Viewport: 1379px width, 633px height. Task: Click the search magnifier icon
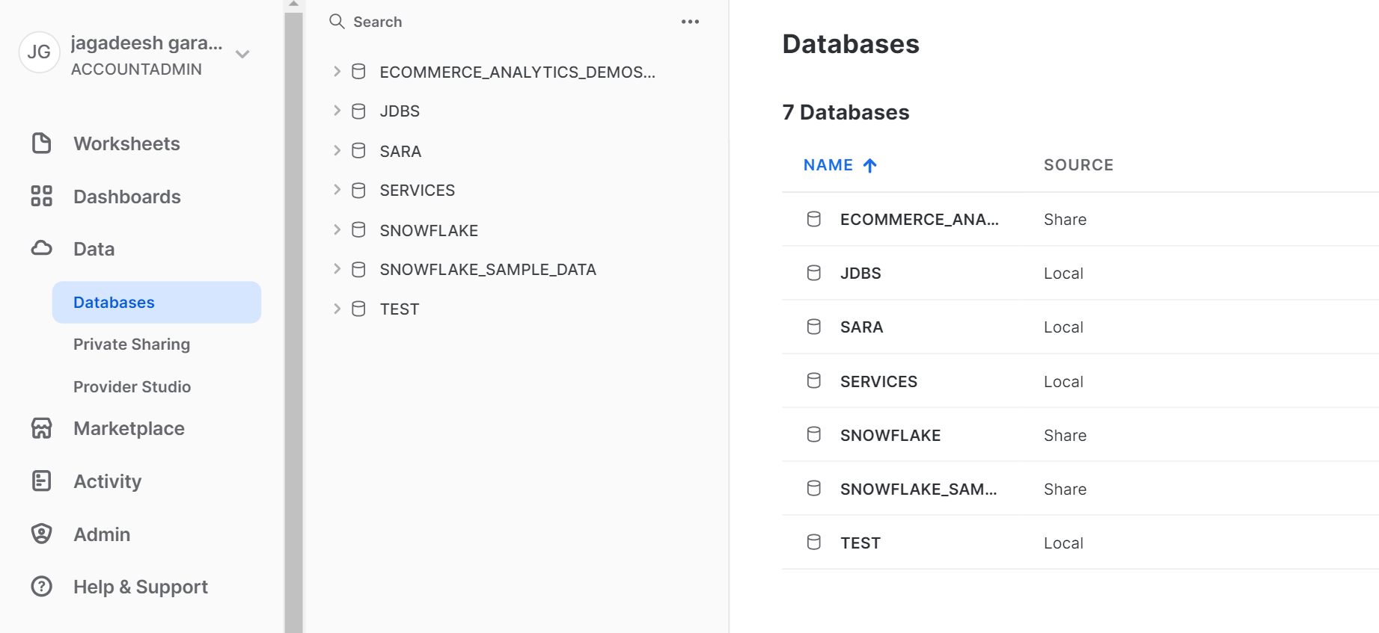pos(337,22)
